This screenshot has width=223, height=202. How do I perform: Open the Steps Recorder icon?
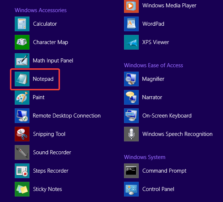click(x=22, y=171)
